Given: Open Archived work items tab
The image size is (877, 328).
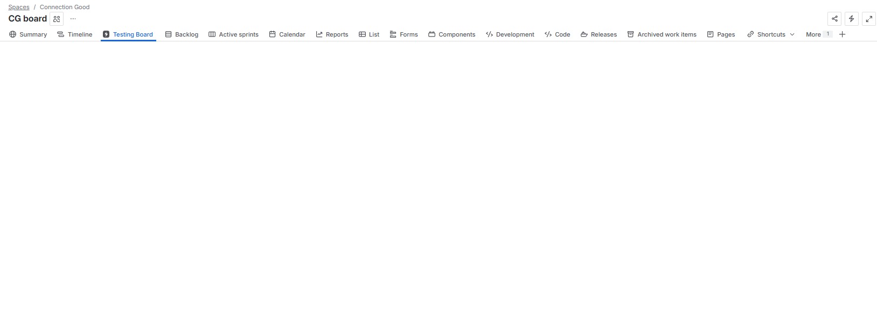Looking at the screenshot, I should (662, 34).
